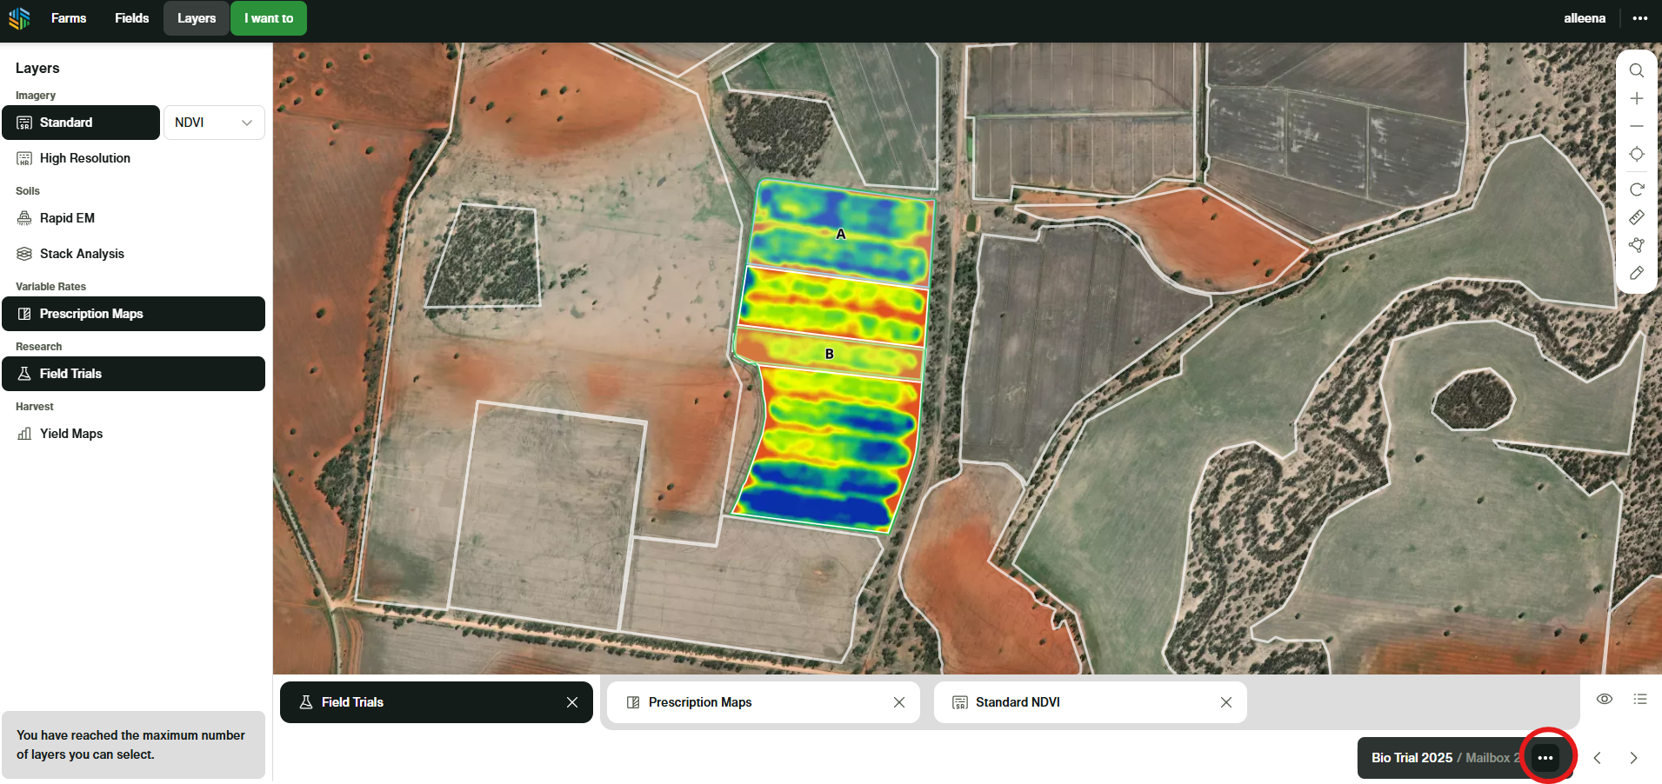The height and width of the screenshot is (784, 1662).
Task: Enable the Yield Maps layer
Action: [70, 434]
